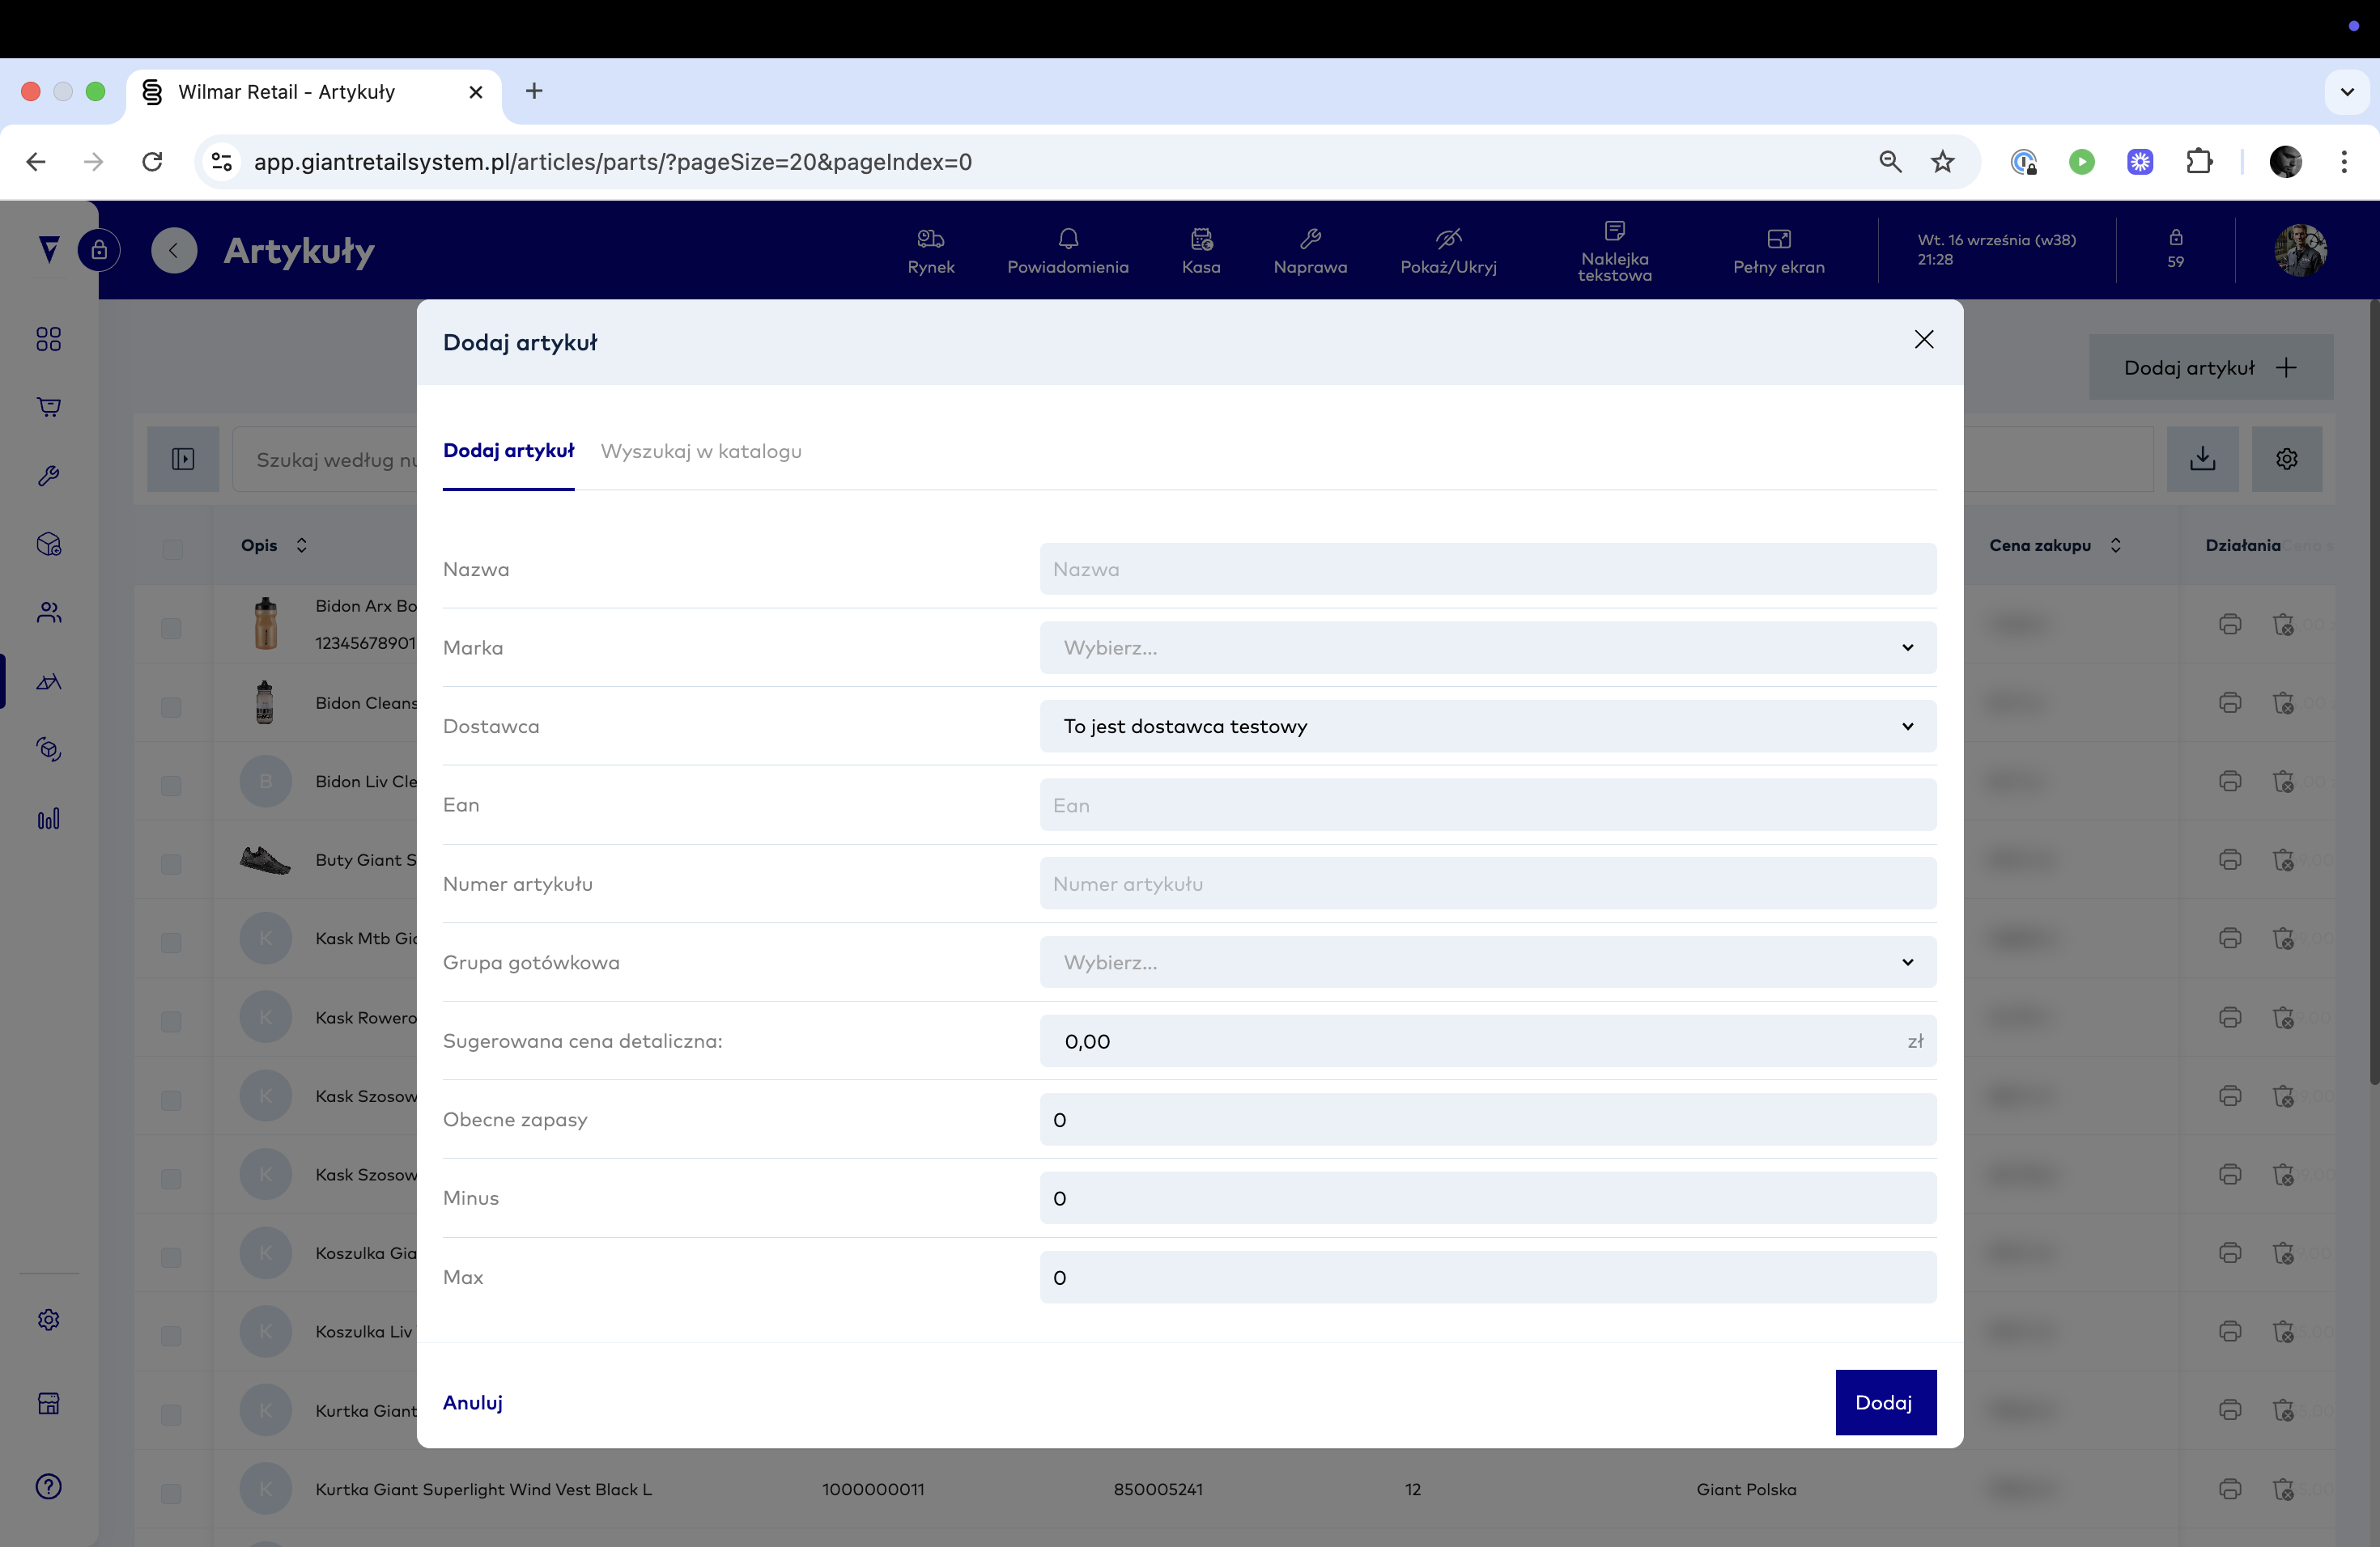The width and height of the screenshot is (2380, 1547).
Task: Select the Wilmar Retail browser tab
Action: (x=313, y=92)
